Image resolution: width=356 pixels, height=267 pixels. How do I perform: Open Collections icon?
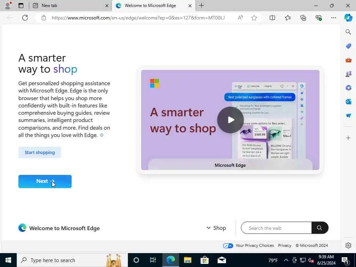(x=303, y=18)
